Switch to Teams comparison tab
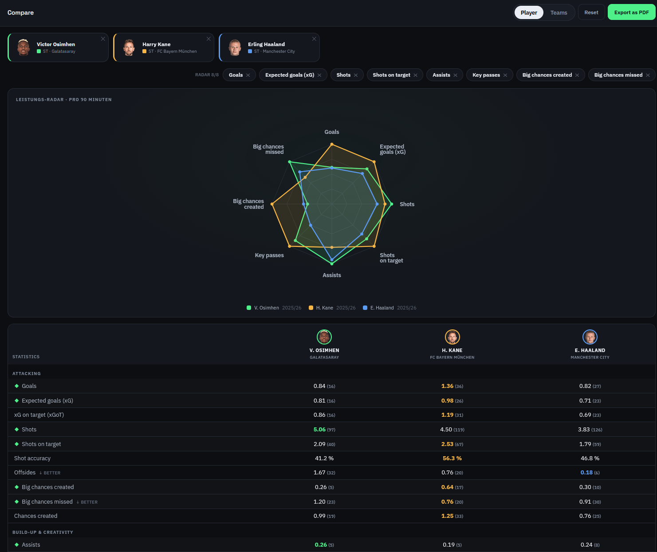 click(x=559, y=13)
